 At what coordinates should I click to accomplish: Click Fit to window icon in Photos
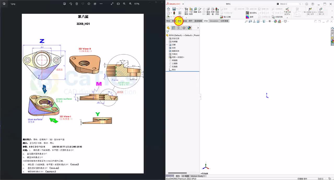[118, 4]
